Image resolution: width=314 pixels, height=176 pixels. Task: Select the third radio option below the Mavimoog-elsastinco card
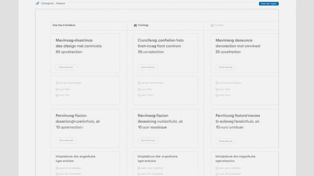(57, 95)
